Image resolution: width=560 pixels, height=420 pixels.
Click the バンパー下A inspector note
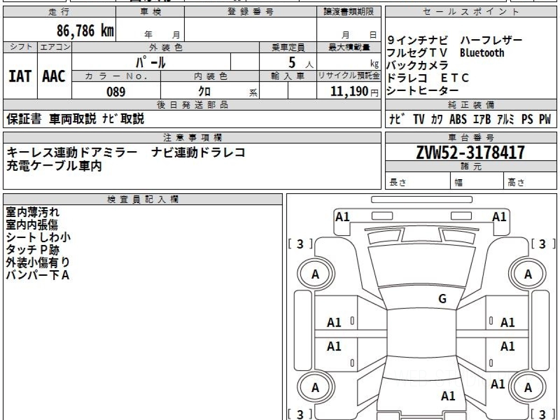click(37, 275)
